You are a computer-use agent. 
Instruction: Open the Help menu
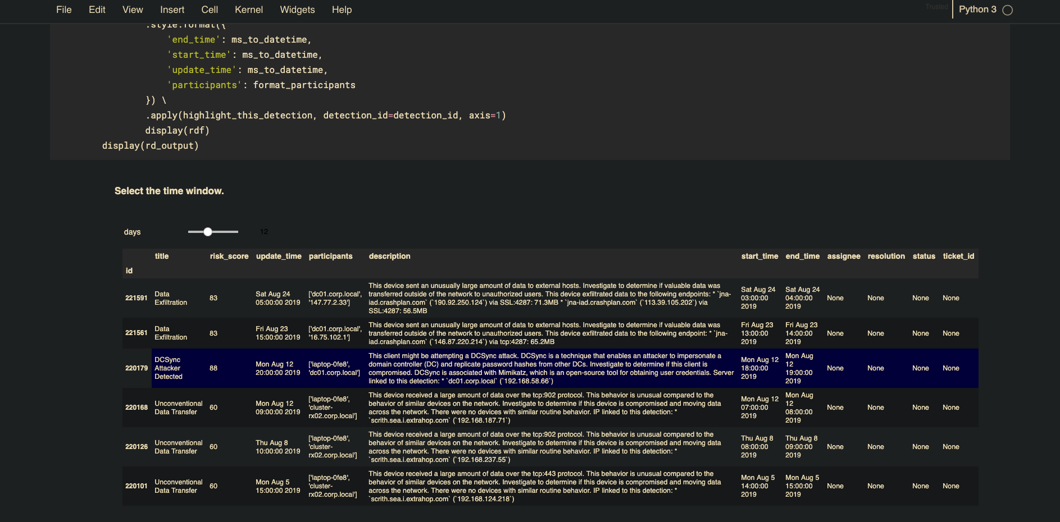pos(342,10)
